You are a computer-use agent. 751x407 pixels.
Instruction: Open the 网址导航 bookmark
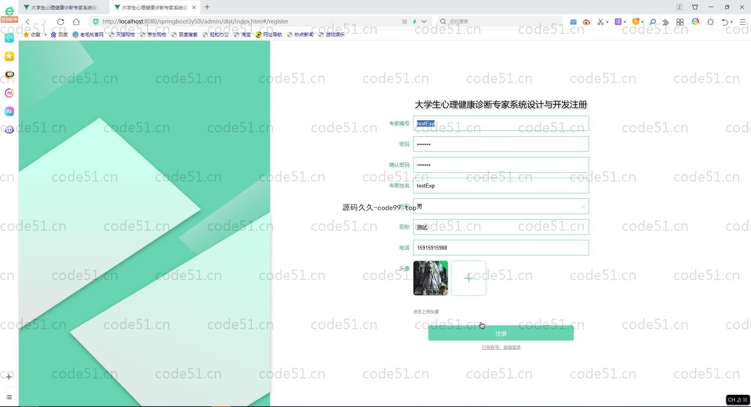[269, 35]
